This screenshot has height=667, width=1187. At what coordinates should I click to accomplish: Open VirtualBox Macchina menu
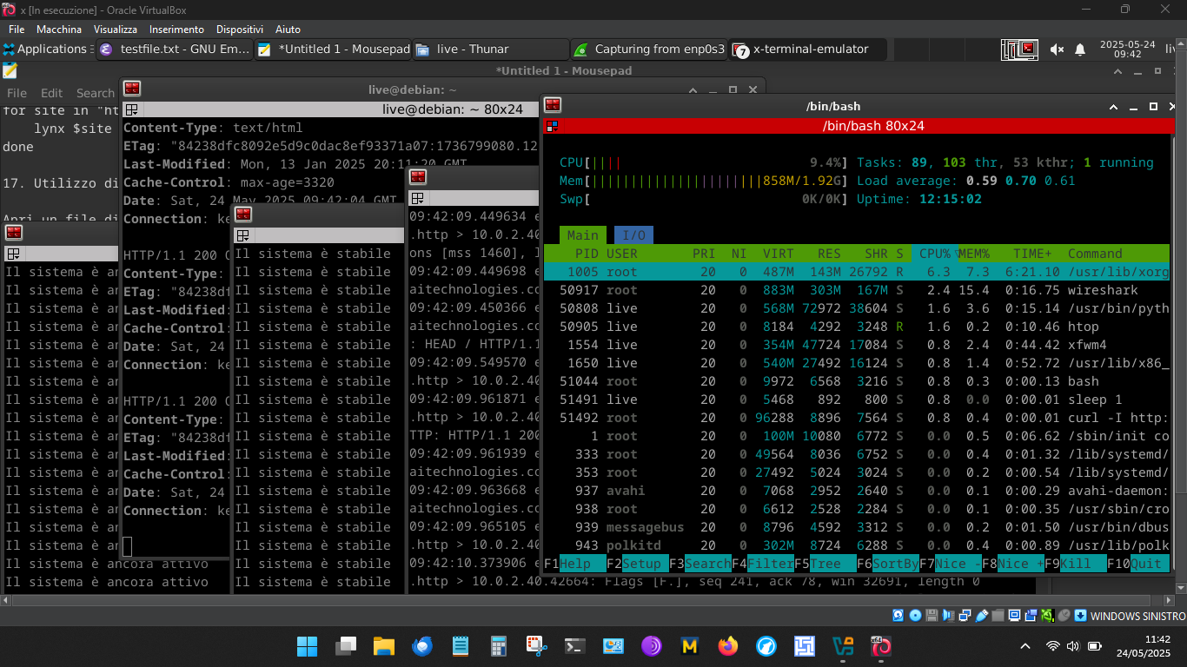pos(59,30)
